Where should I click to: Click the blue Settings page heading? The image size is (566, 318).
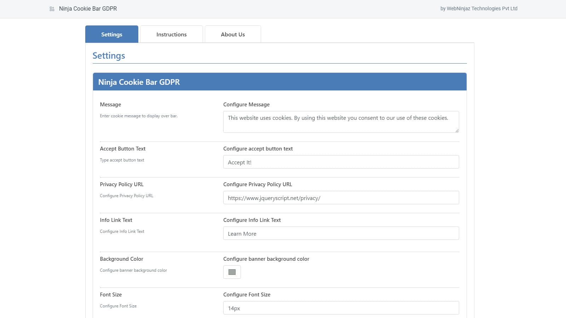109,55
